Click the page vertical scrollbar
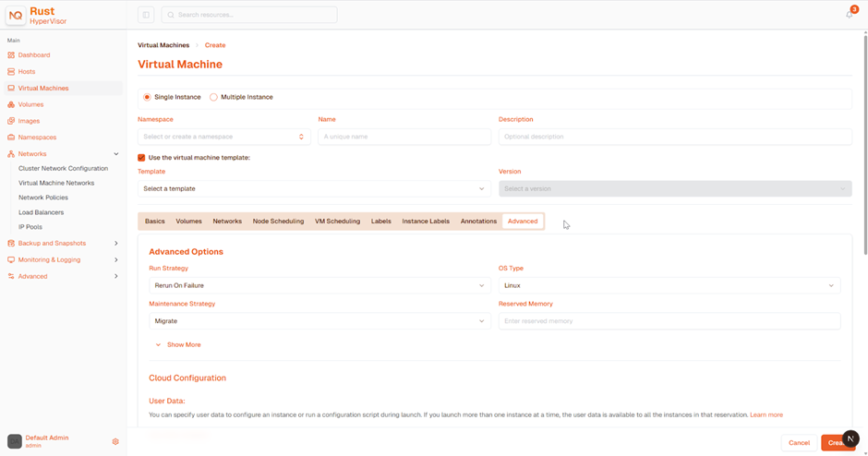Viewport: 868px width, 456px height. coord(865,144)
